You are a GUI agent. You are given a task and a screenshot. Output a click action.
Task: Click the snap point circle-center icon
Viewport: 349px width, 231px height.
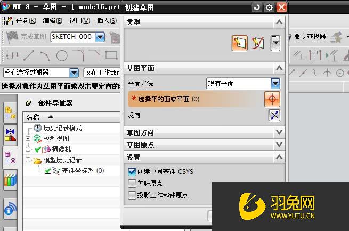(340, 73)
